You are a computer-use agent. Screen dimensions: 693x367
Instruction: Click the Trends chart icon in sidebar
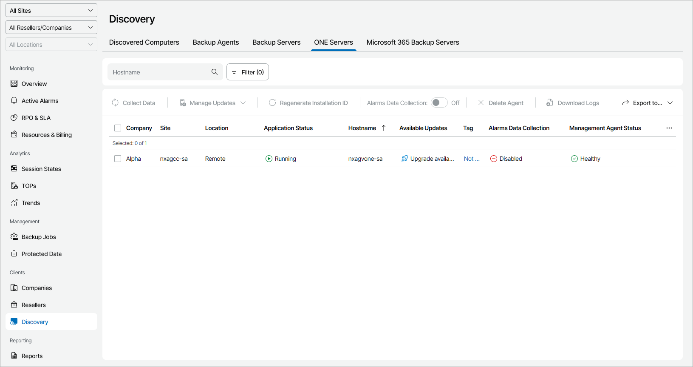click(14, 203)
